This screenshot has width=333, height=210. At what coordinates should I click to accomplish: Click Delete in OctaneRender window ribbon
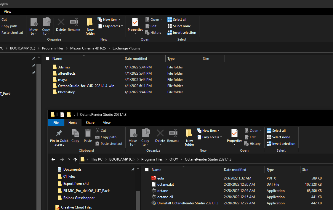coord(160,137)
